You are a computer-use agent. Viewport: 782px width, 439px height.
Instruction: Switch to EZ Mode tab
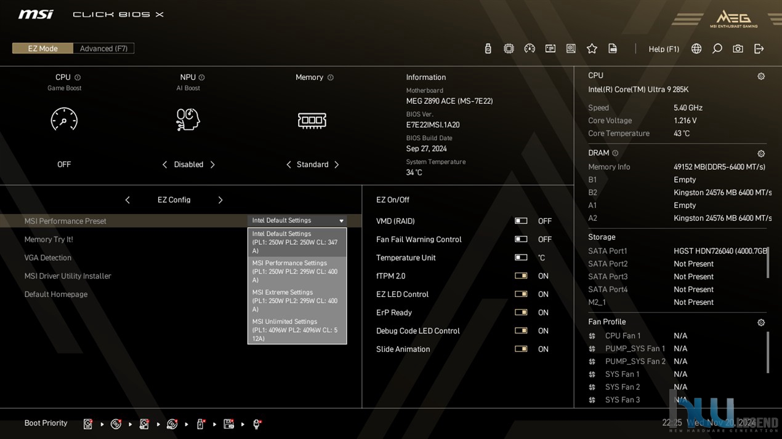pos(42,49)
